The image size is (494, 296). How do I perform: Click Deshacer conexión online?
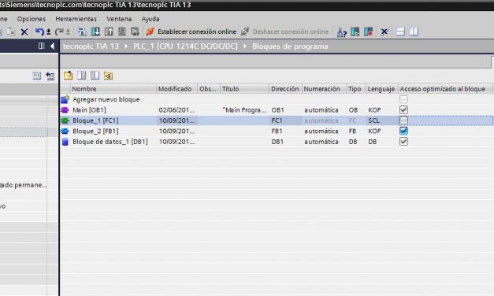[x=291, y=31]
